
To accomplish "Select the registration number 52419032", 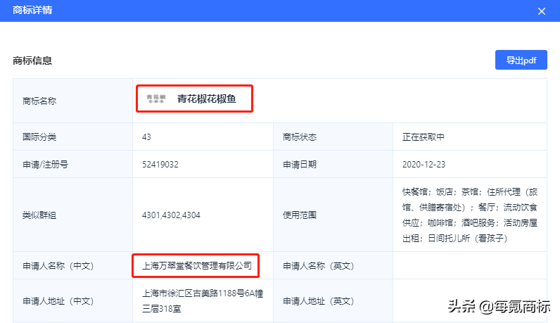I will [160, 165].
